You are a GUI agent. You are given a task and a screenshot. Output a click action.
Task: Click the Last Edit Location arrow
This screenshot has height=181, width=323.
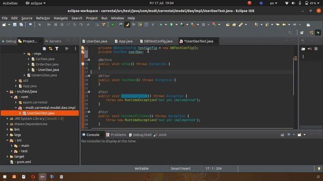(x=278, y=25)
